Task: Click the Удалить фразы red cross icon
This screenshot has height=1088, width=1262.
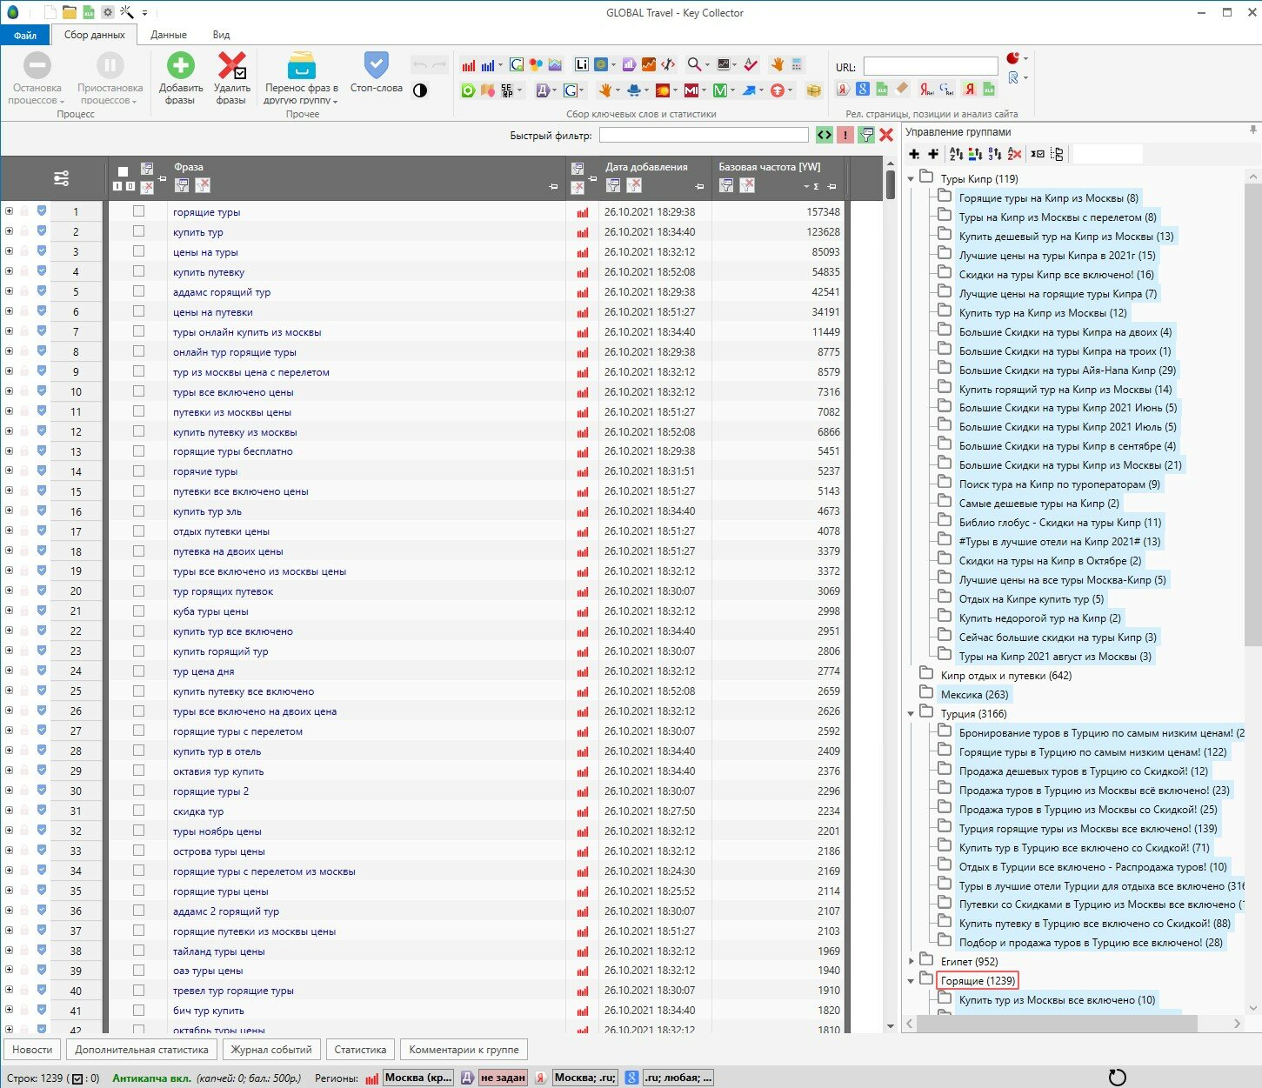Action: [231, 66]
